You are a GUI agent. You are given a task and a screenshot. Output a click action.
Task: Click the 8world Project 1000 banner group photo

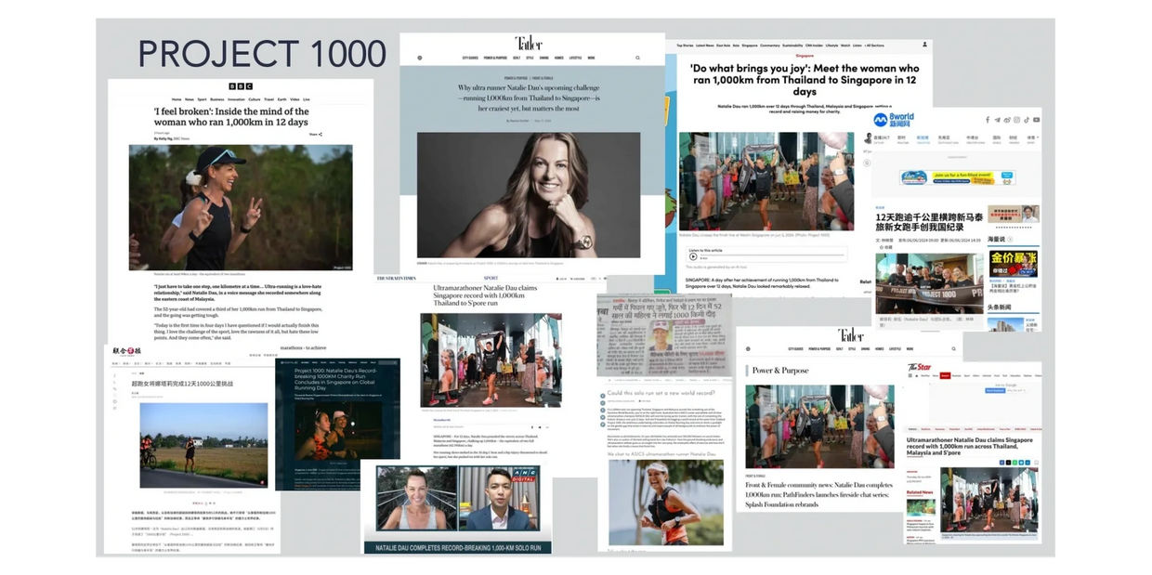pyautogui.click(x=929, y=283)
